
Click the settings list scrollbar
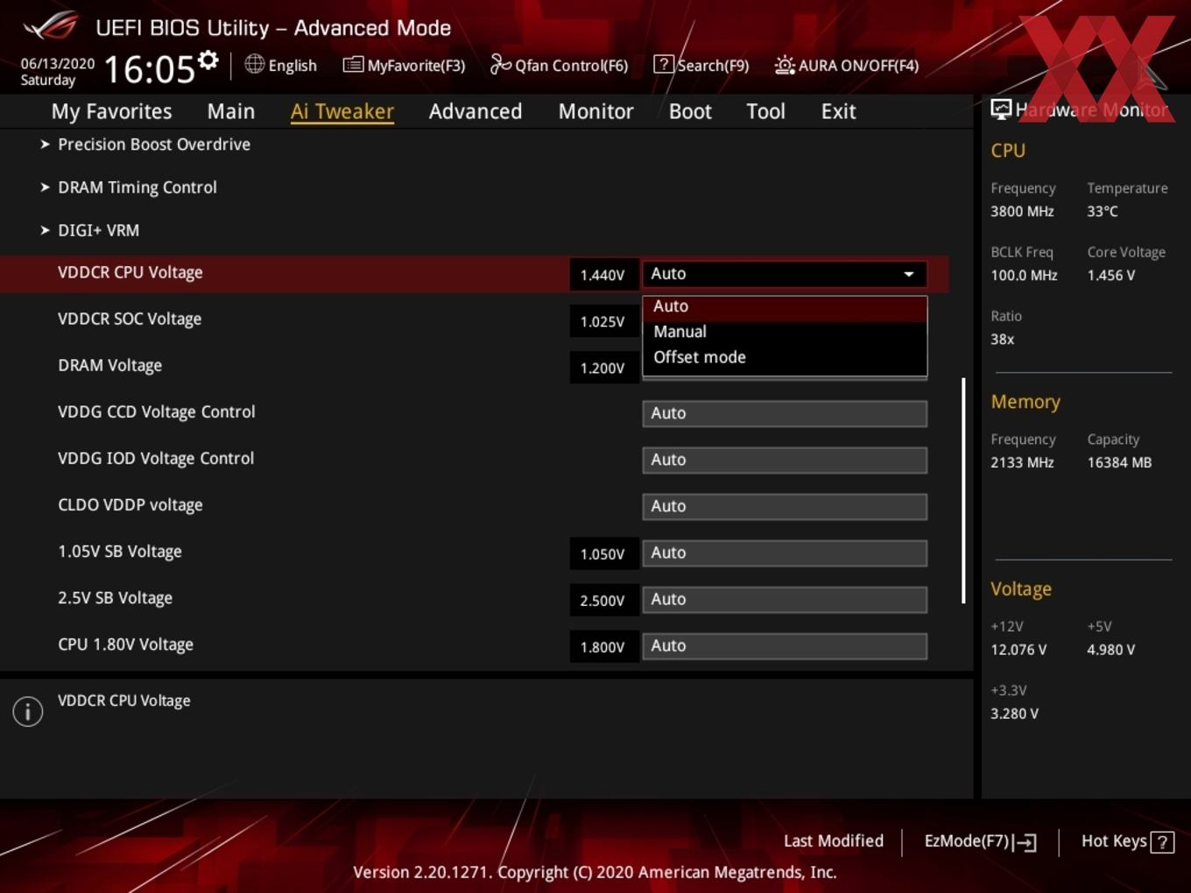point(963,490)
